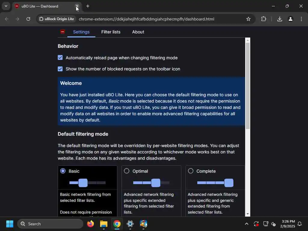Open Settings gear from the taskbar
The image size is (308, 231).
(130, 224)
